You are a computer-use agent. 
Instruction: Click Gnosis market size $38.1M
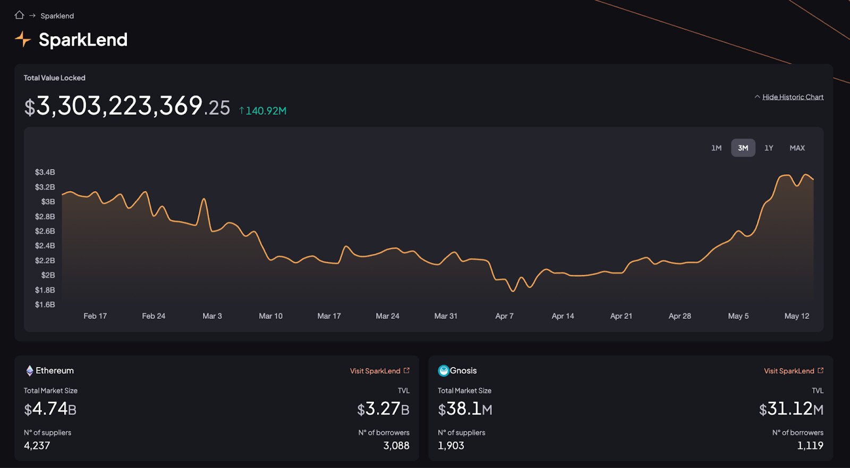(465, 409)
